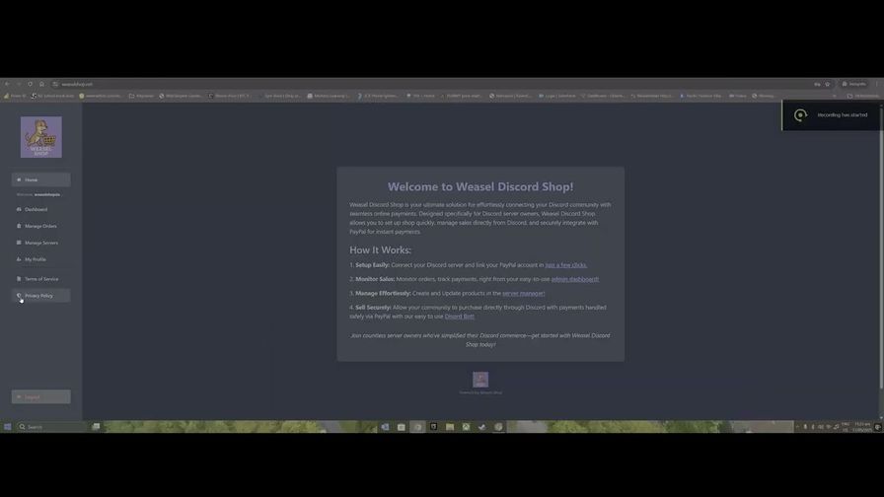Click the profile icon next to My Profile
Viewport: 884px width, 497px height.
tap(19, 259)
